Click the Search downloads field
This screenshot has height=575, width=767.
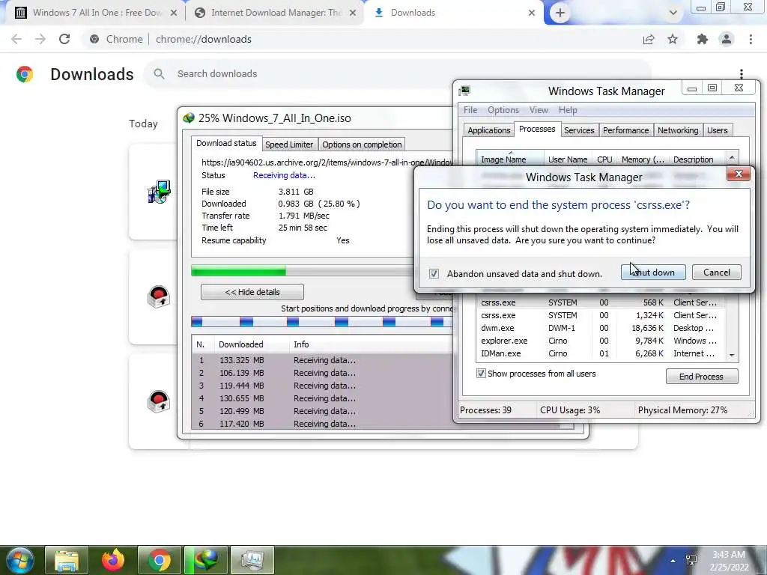[397, 74]
